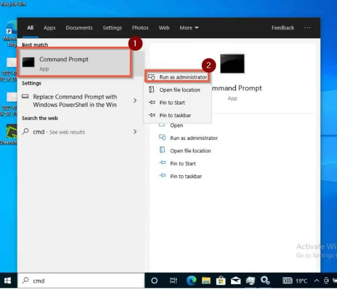
Task: Click Open under the Command Prompt preview
Action: pos(176,125)
